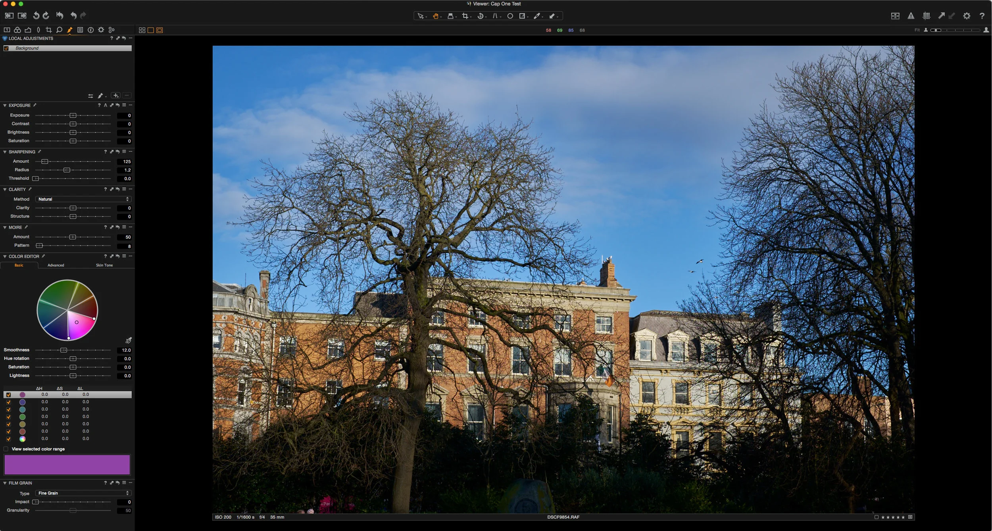992x531 pixels.
Task: Open the Color tool tab
Action: [x=17, y=29]
